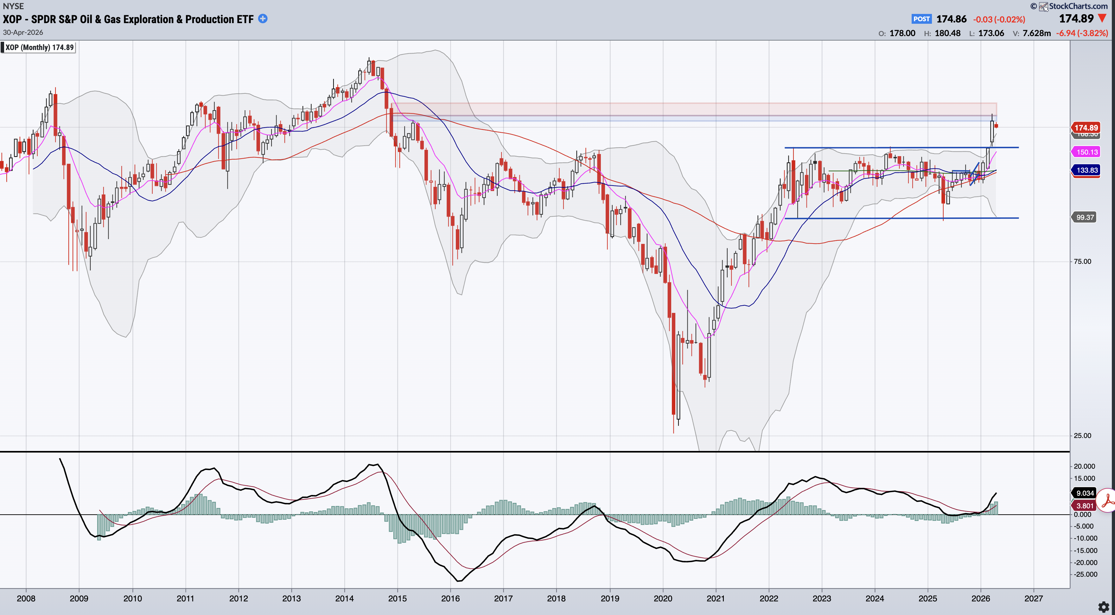1115x615 pixels.
Task: Click the XOP ETF title text
Action: [x=128, y=19]
